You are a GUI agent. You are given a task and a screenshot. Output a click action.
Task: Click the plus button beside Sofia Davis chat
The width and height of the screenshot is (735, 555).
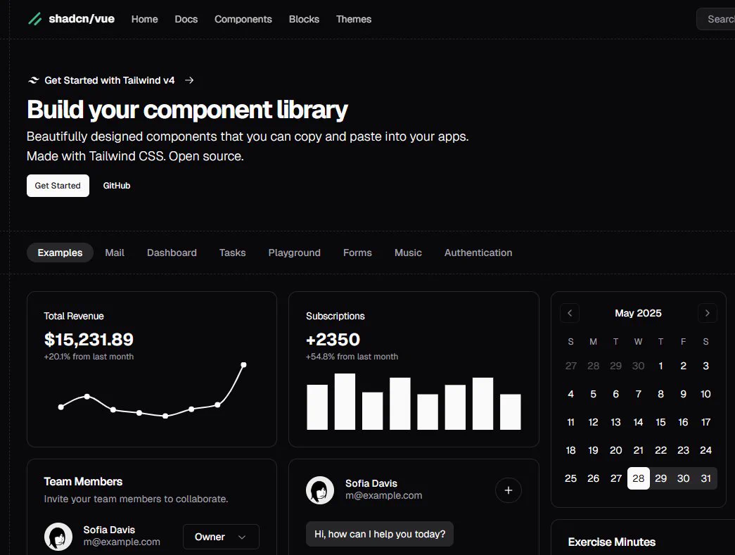[x=508, y=490]
